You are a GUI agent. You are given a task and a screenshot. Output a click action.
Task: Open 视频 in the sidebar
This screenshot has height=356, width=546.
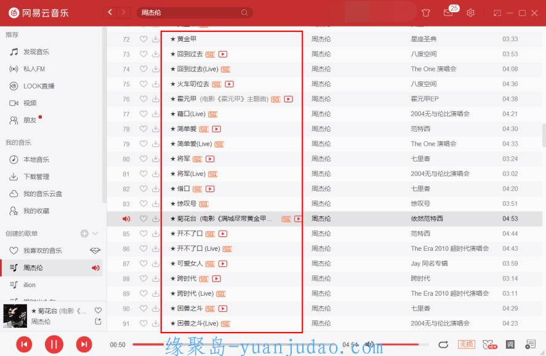23,103
